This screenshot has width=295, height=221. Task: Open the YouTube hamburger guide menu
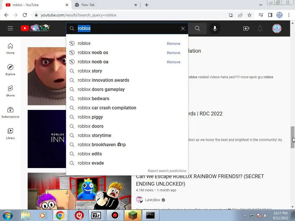[x=10, y=28]
